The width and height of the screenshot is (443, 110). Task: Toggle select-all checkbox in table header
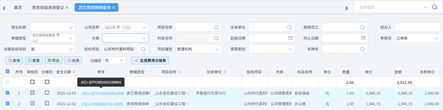7,71
